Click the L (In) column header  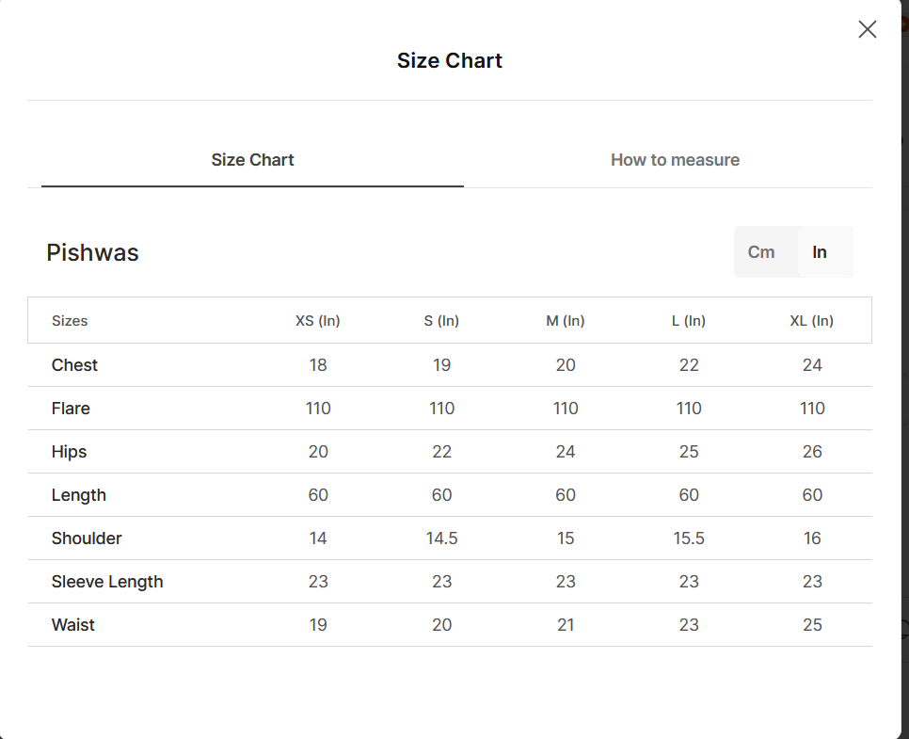(689, 321)
